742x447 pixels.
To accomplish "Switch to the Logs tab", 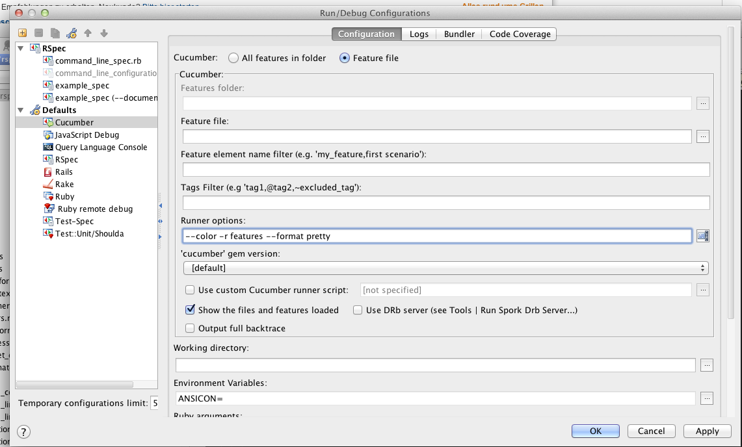I will coord(419,34).
